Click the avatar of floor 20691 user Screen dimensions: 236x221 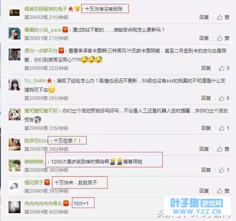14,34
